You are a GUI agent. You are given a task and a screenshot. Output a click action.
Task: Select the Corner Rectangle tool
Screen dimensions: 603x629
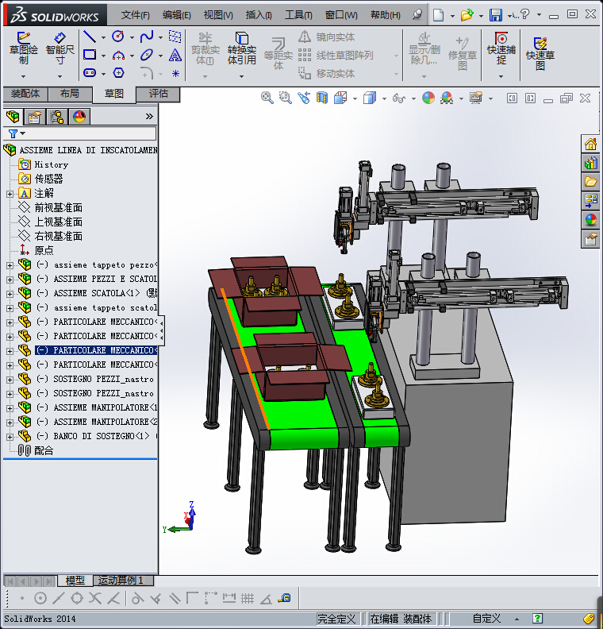(90, 55)
